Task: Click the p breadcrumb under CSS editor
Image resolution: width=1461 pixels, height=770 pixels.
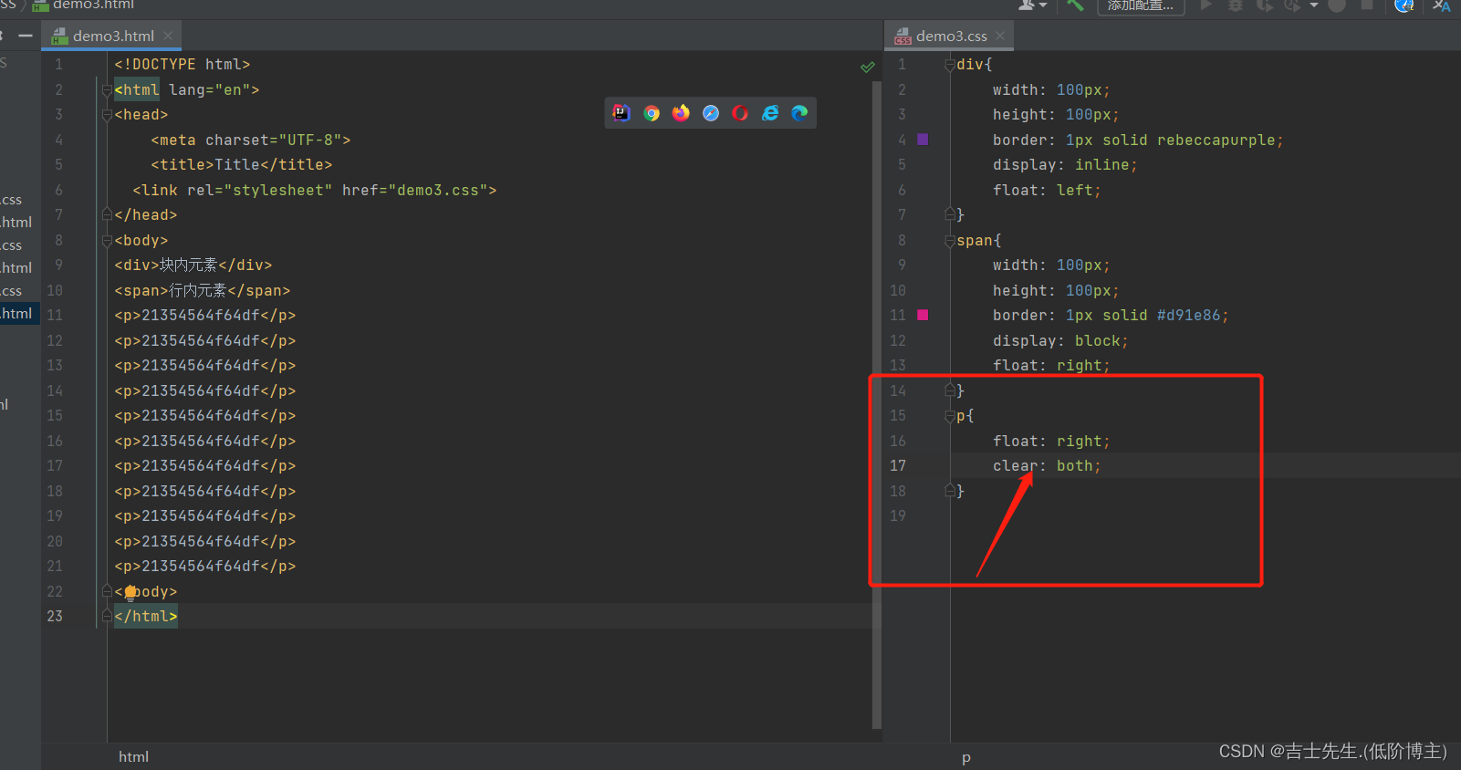Action: [x=966, y=757]
